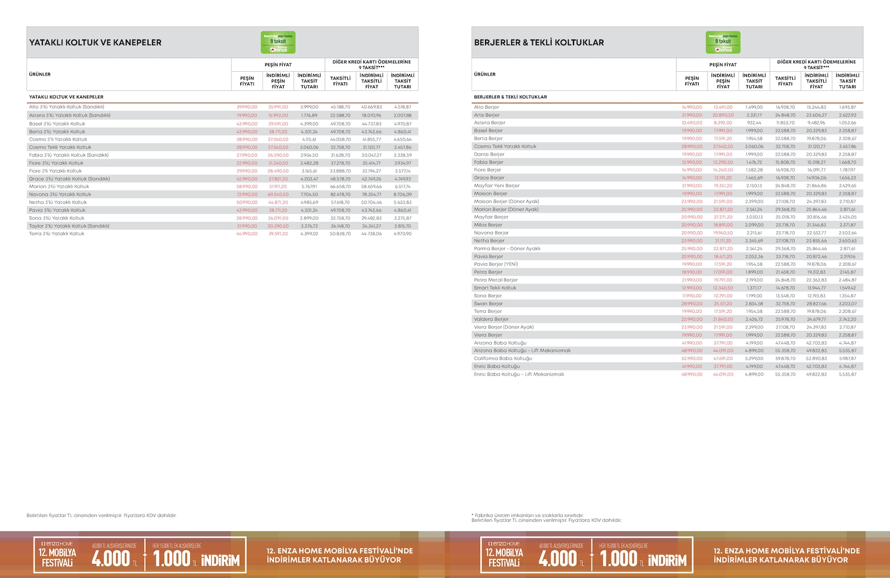This screenshot has height=578, width=890.
Task: Click the "California Baba Koltuğu" product name
Action: 503,358
